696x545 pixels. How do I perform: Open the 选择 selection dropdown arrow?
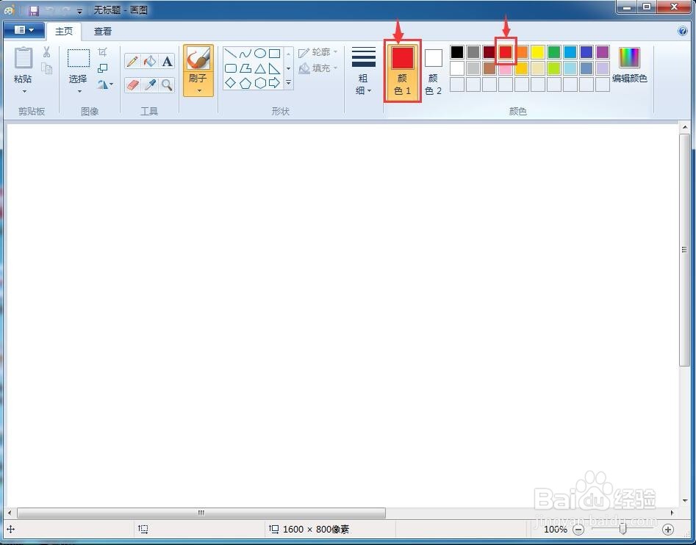pyautogui.click(x=79, y=91)
